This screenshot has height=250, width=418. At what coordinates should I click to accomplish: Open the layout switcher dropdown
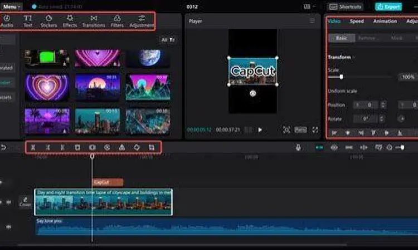point(309,6)
